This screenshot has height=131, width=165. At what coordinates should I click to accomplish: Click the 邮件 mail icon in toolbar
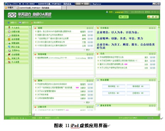(x=20, y=23)
